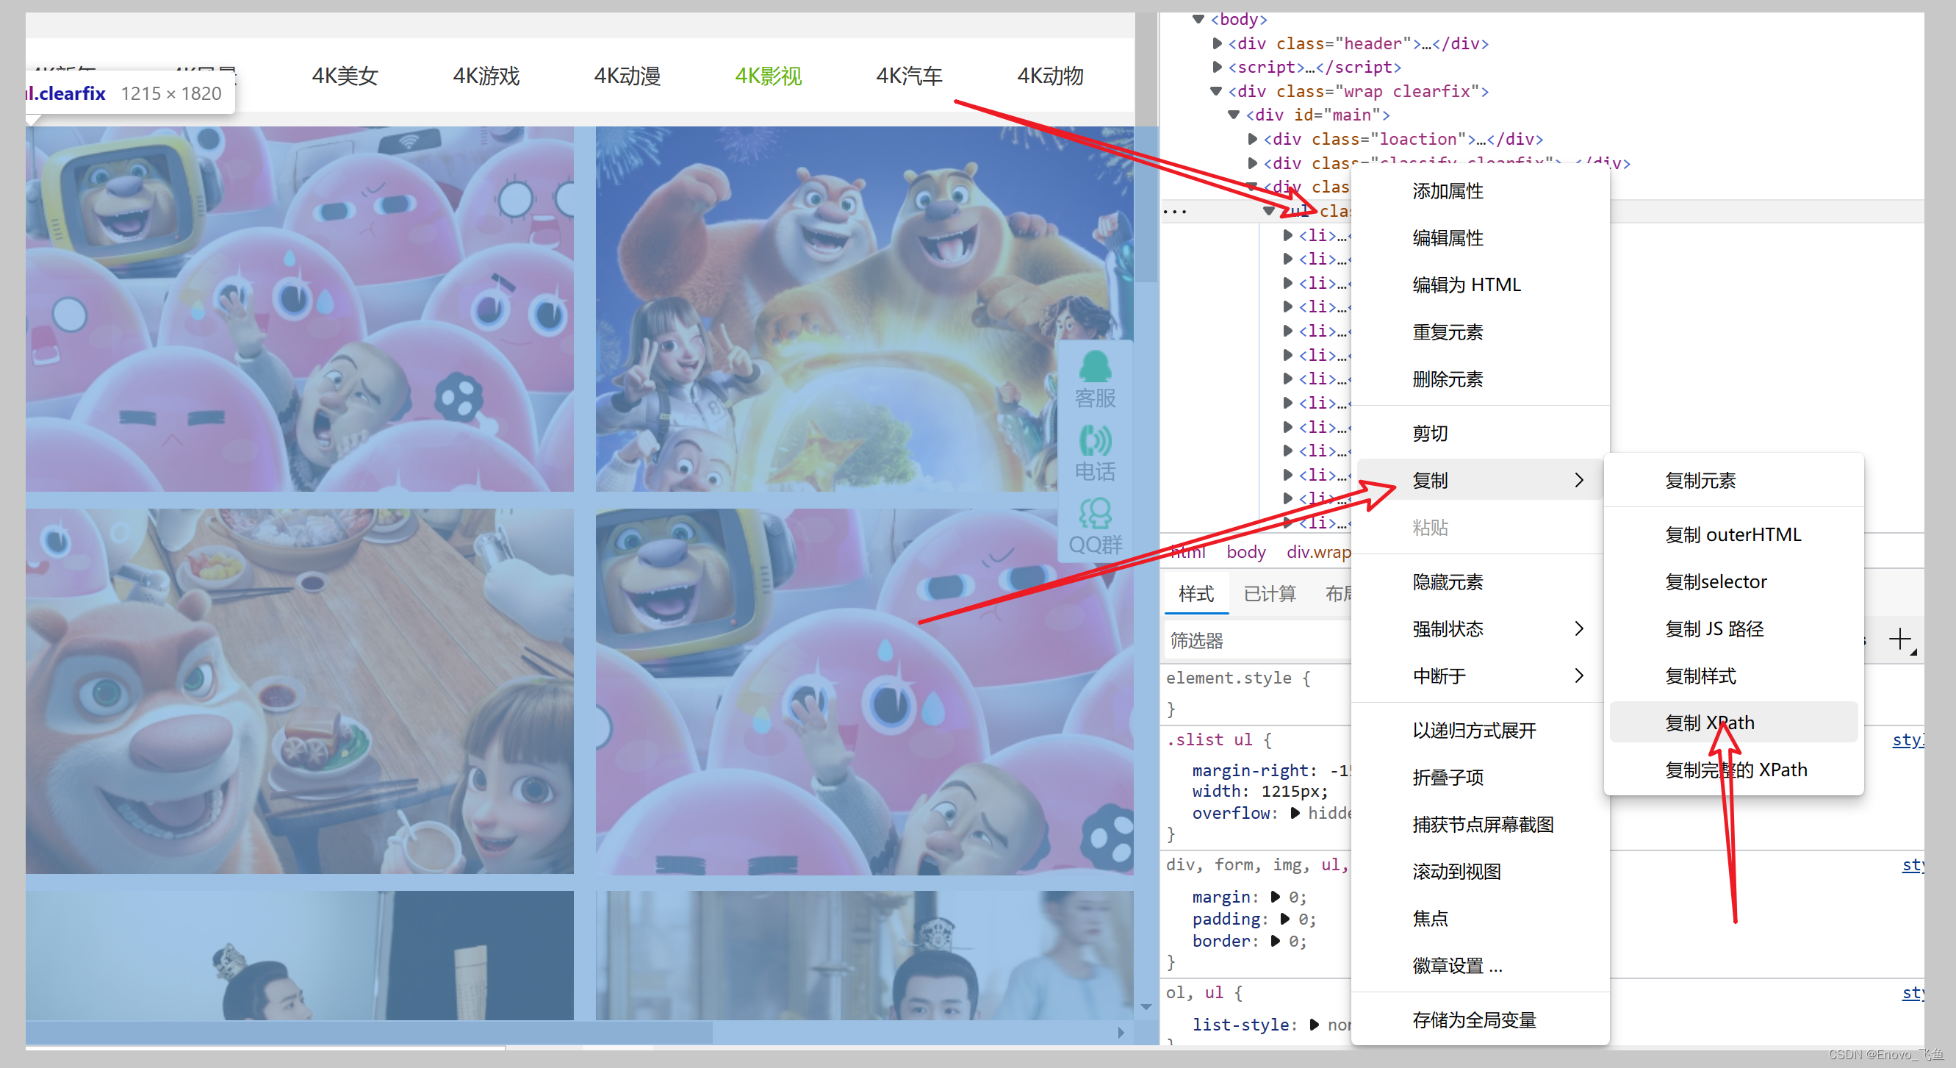1956x1068 pixels.
Task: Choose 复制selector from submenu
Action: [x=1715, y=581]
